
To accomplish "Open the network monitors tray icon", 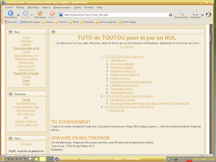I will [x=175, y=159].
